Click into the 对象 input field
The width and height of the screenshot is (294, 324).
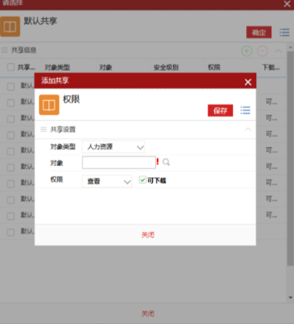click(x=119, y=162)
